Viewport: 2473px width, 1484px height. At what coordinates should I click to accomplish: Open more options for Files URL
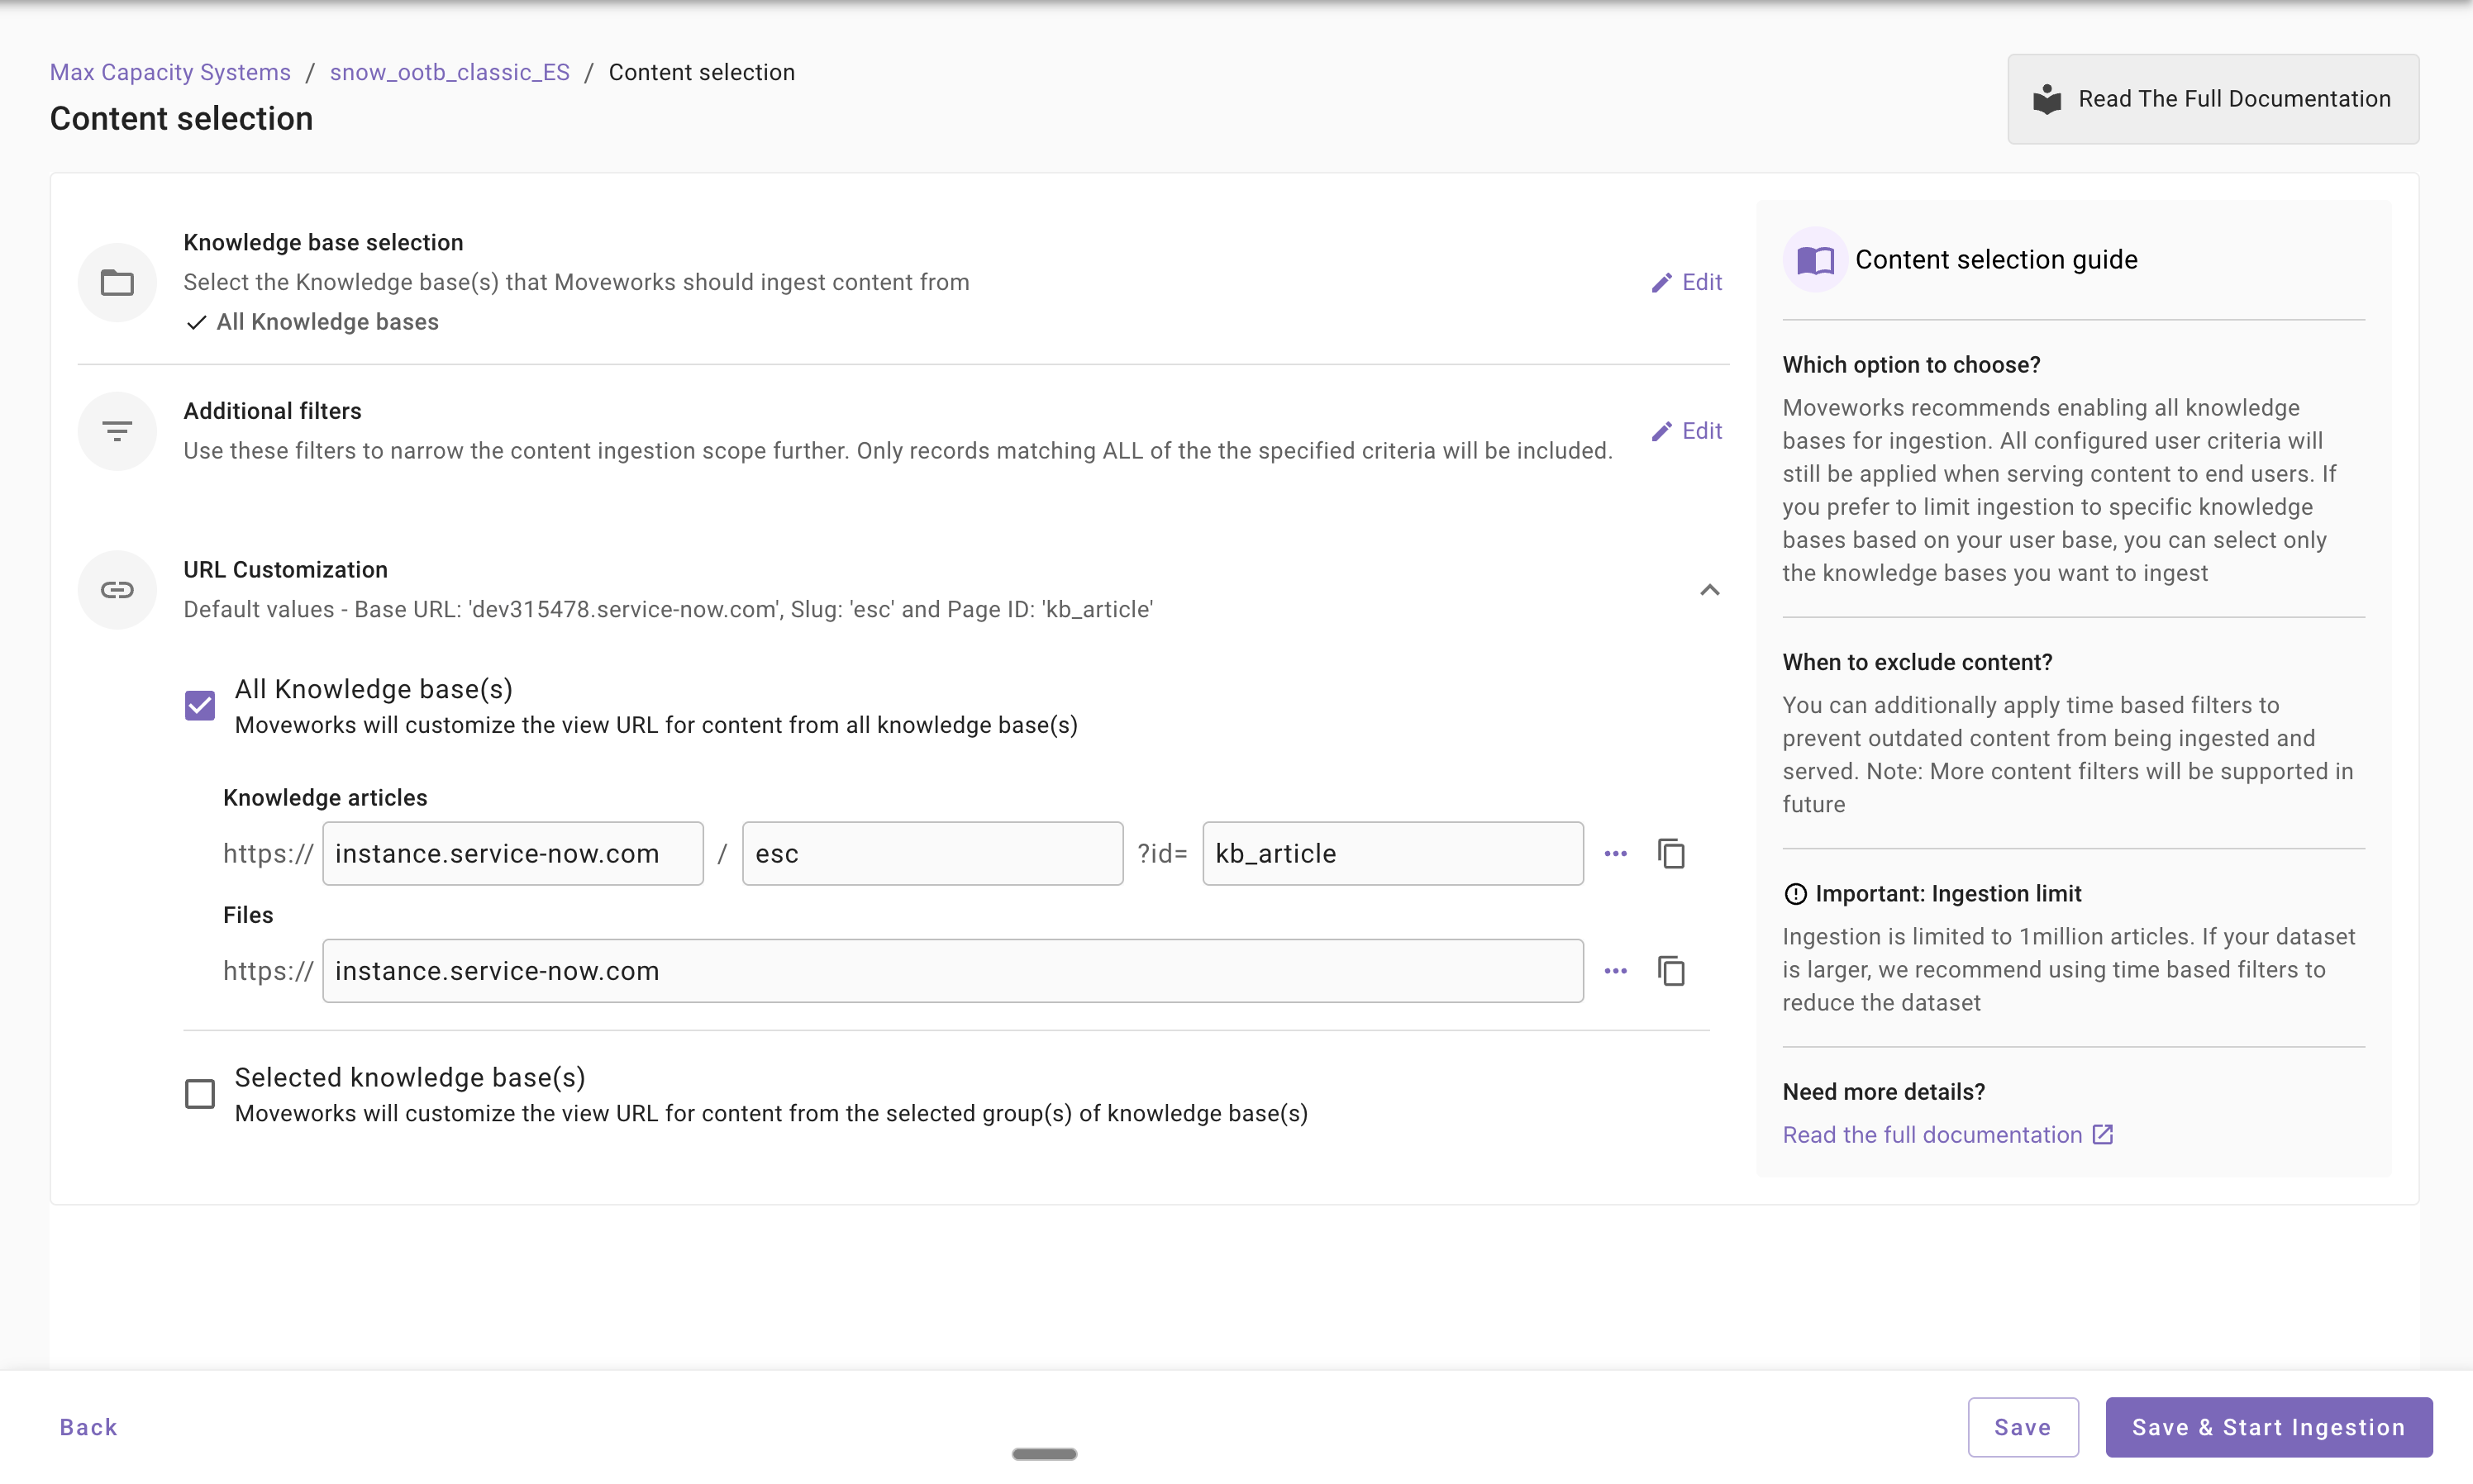(1616, 971)
